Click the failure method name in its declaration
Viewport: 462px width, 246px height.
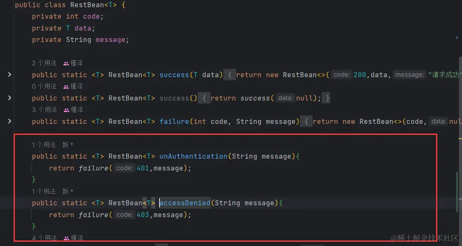174,121
